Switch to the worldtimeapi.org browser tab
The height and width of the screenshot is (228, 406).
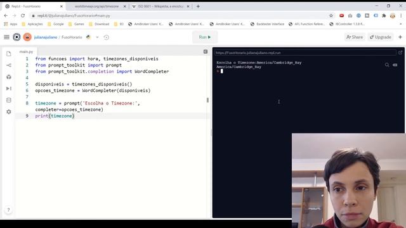96,6
